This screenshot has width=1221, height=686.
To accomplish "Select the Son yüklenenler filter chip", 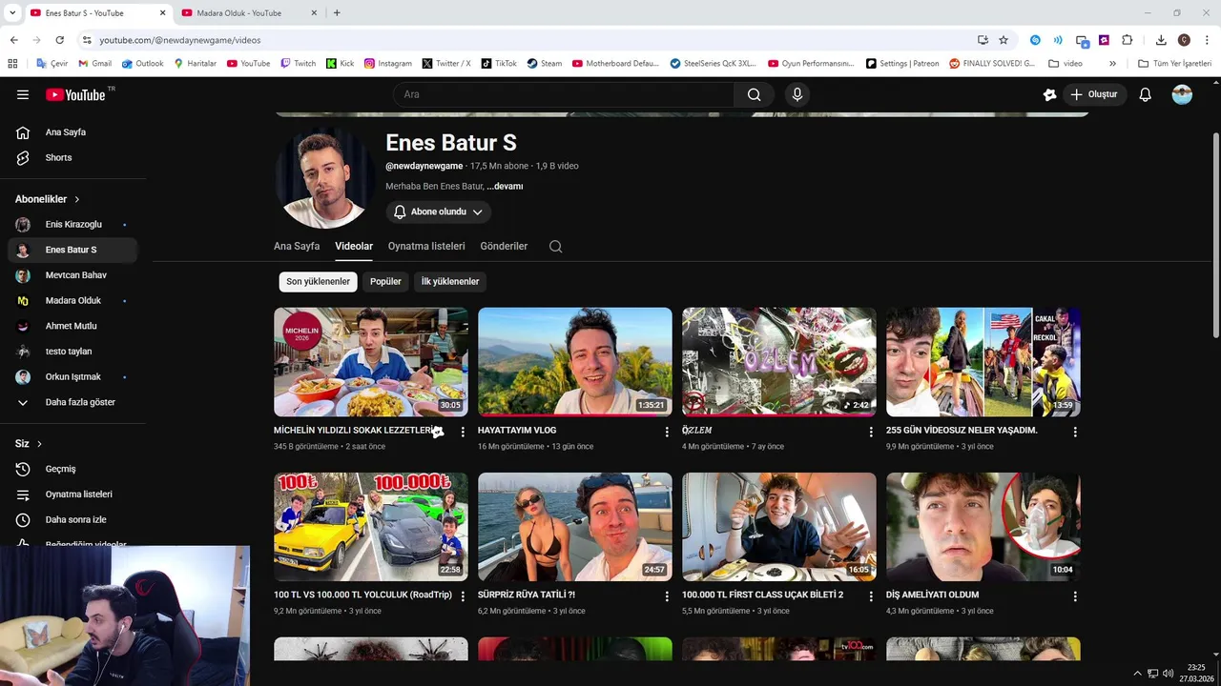I will pyautogui.click(x=318, y=282).
